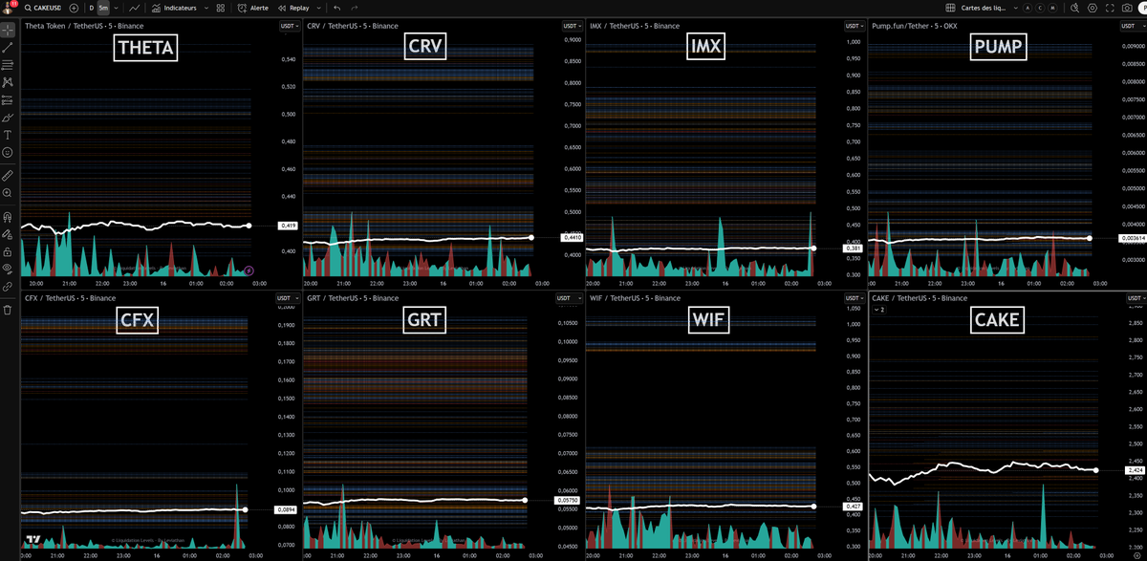Toggle lock all drawings
1147x561 pixels.
(x=8, y=251)
